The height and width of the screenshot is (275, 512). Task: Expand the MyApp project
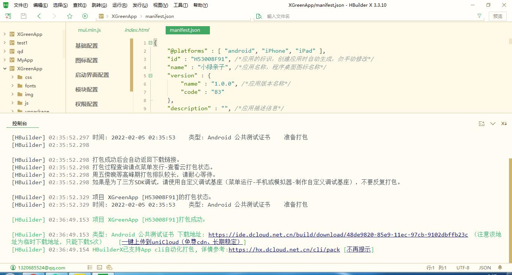[x=4, y=60]
